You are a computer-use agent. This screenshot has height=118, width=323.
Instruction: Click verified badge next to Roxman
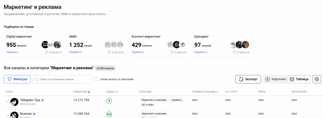click(x=34, y=114)
